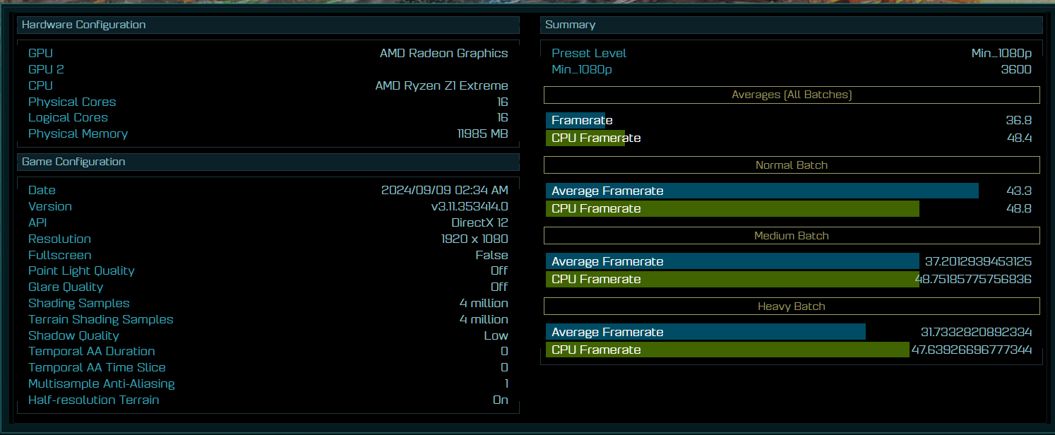Click the Averages (All Batches) section header
This screenshot has width=1055, height=435.
coord(792,95)
